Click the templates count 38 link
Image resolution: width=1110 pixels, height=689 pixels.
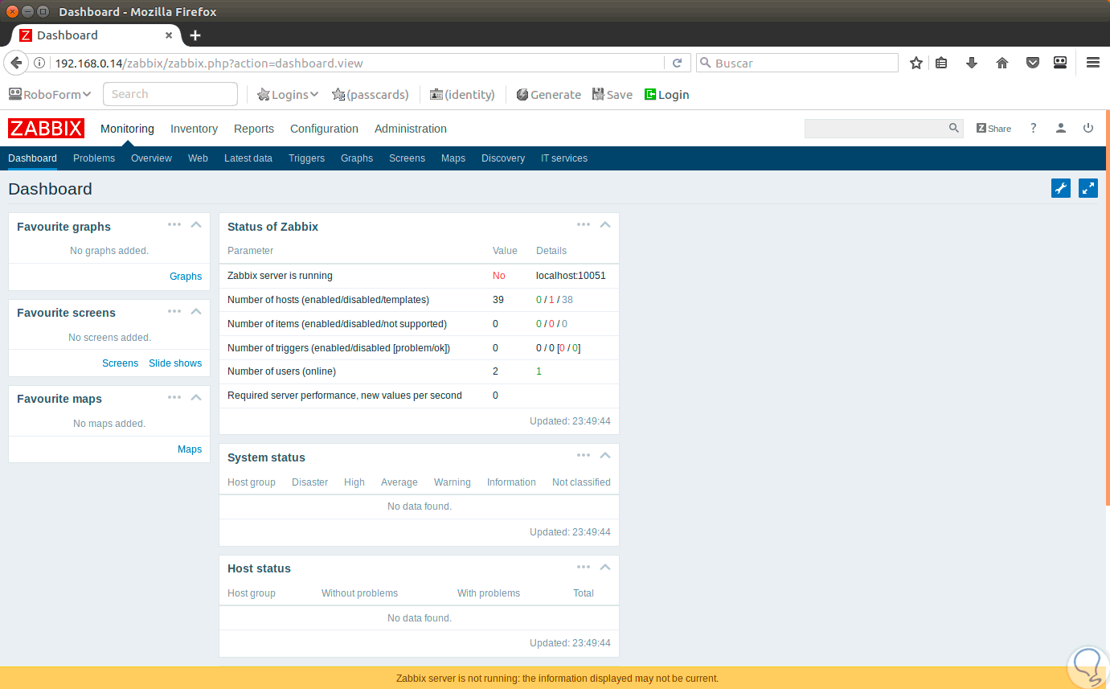tap(567, 300)
